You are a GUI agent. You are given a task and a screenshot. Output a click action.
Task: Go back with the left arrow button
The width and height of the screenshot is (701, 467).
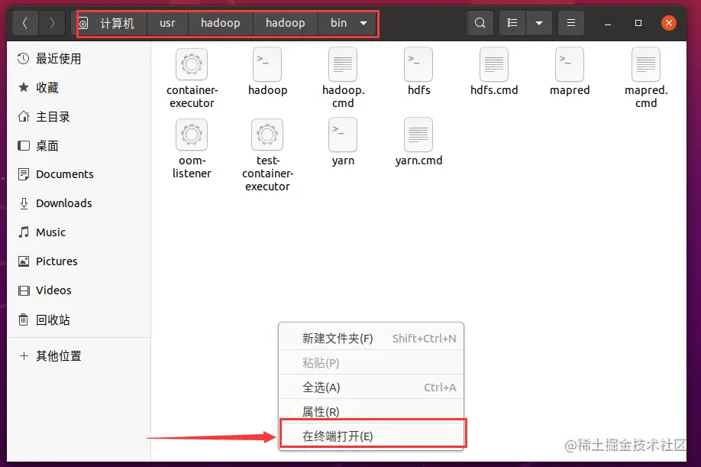coord(25,23)
